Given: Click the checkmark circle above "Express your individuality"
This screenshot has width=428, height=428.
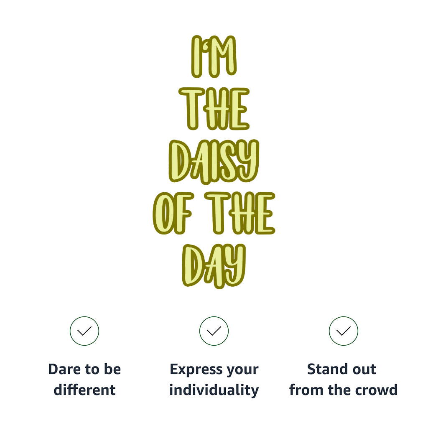Looking at the screenshot, I should (214, 331).
